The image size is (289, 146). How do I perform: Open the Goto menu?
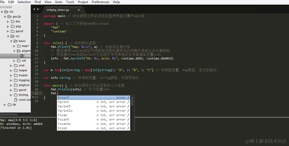click(59, 2)
